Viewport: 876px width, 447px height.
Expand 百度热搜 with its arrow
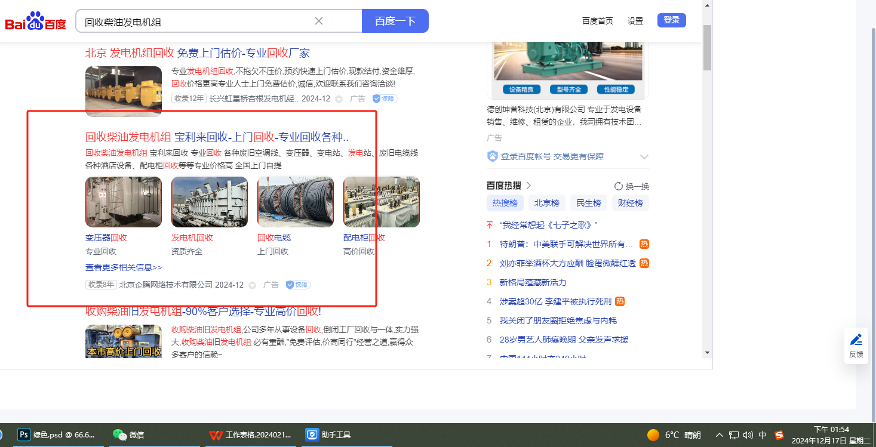(x=528, y=186)
